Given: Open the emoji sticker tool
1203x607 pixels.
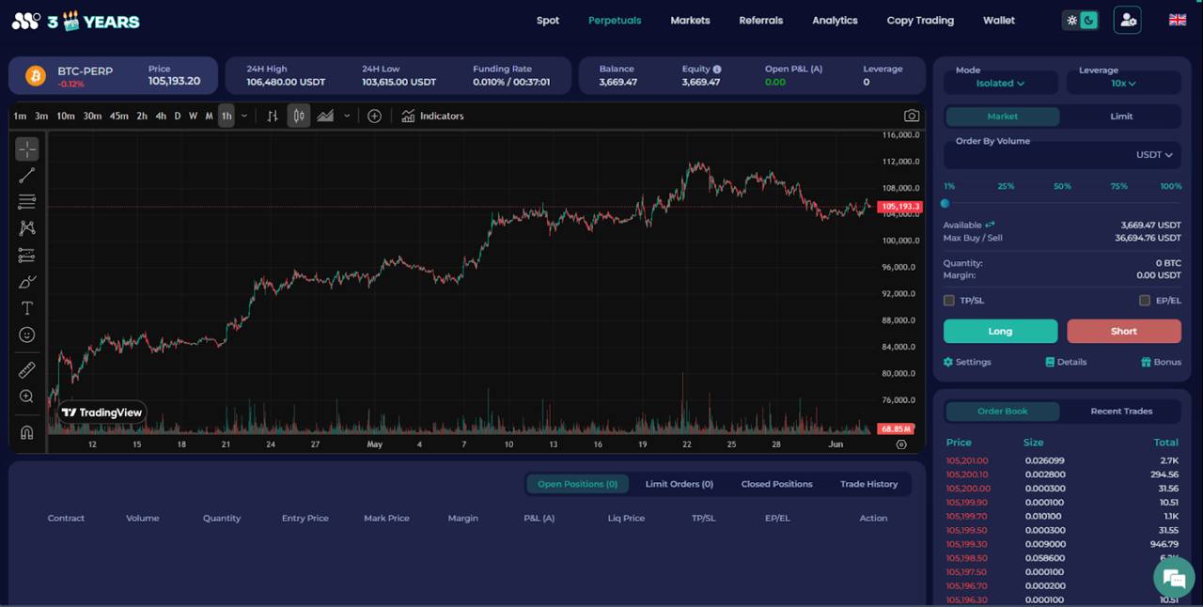Looking at the screenshot, I should pyautogui.click(x=27, y=335).
